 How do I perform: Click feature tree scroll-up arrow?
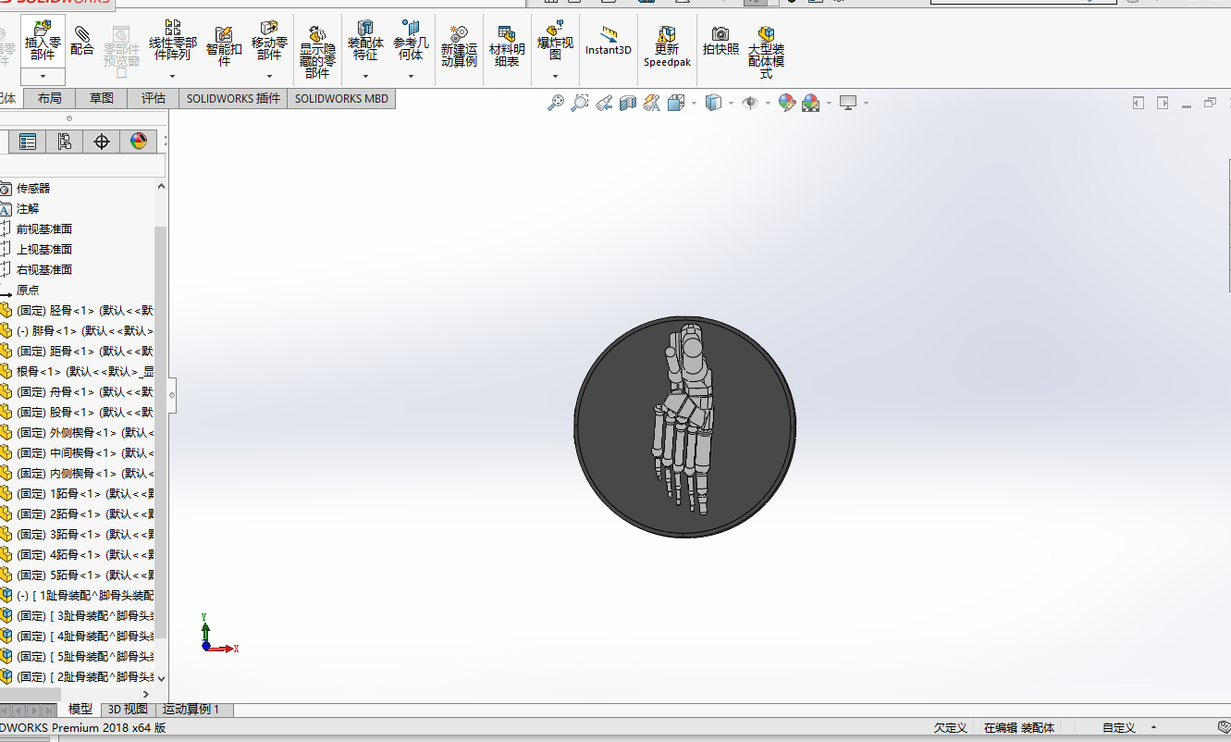pyautogui.click(x=161, y=187)
